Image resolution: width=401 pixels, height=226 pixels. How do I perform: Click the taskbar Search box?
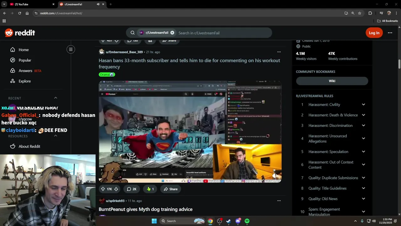pyautogui.click(x=182, y=221)
